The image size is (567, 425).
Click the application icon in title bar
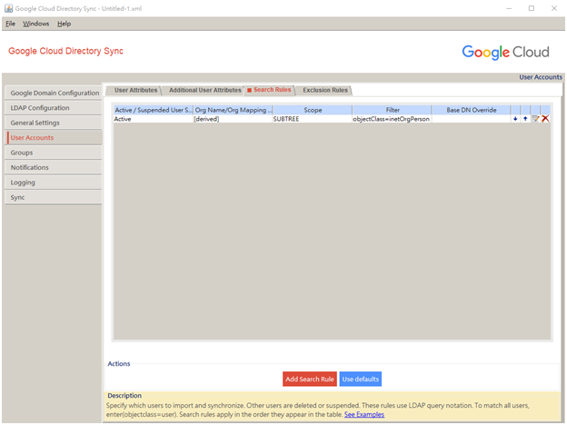click(x=8, y=7)
